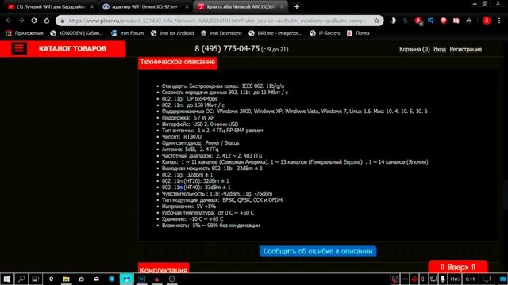Open the highlighted cyan taskbar app
Image resolution: width=508 pixels, height=285 pixels.
point(127,279)
